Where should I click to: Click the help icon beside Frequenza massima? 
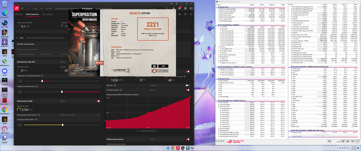[x=36, y=119]
